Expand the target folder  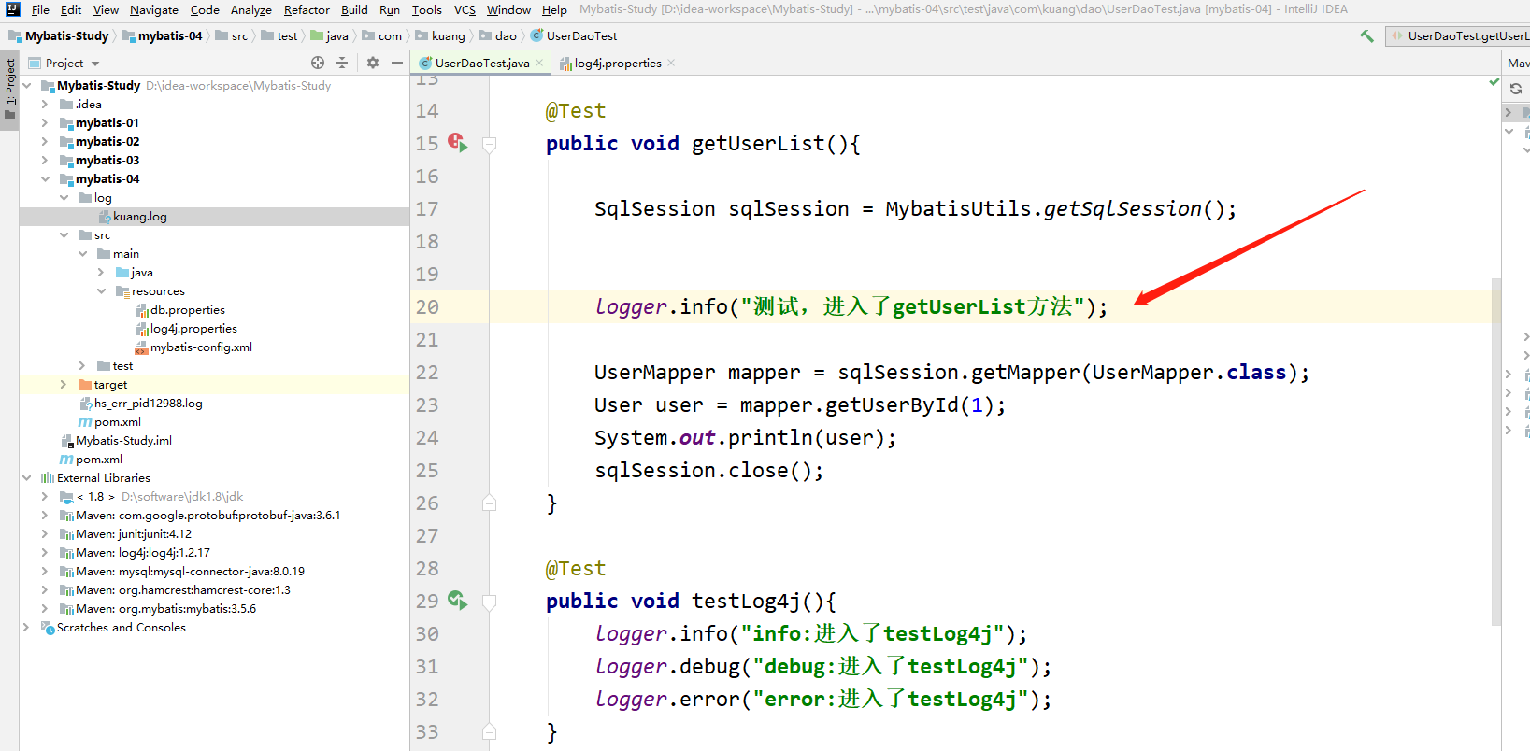pos(64,384)
